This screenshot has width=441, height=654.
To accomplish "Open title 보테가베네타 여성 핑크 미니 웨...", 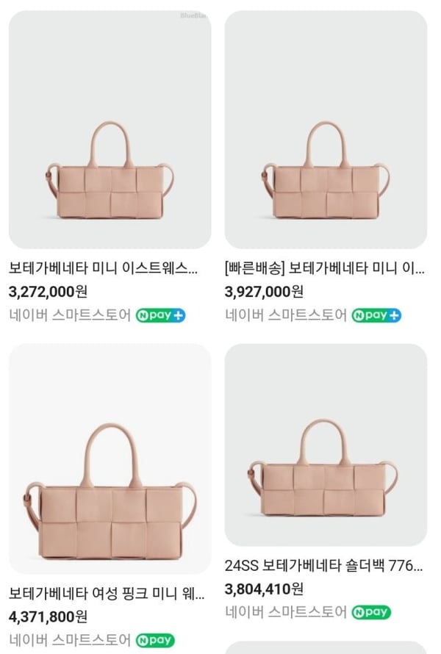I will click(x=107, y=593).
